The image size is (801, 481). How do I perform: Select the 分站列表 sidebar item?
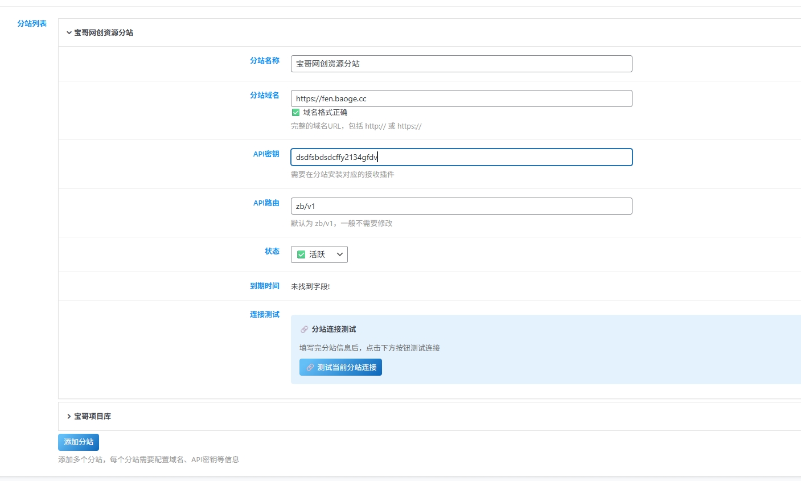coord(32,23)
